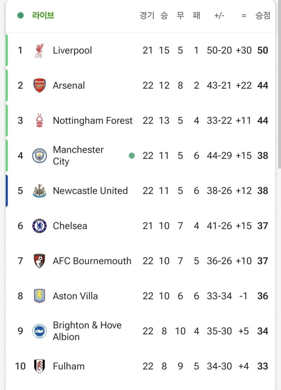The width and height of the screenshot is (281, 390).
Task: Click the Fulham club crest
Action: [x=39, y=367]
